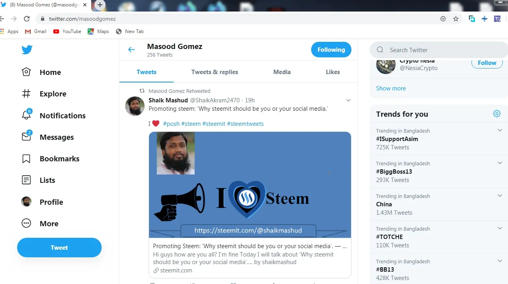Open the I love Steem card image

[x=250, y=185]
